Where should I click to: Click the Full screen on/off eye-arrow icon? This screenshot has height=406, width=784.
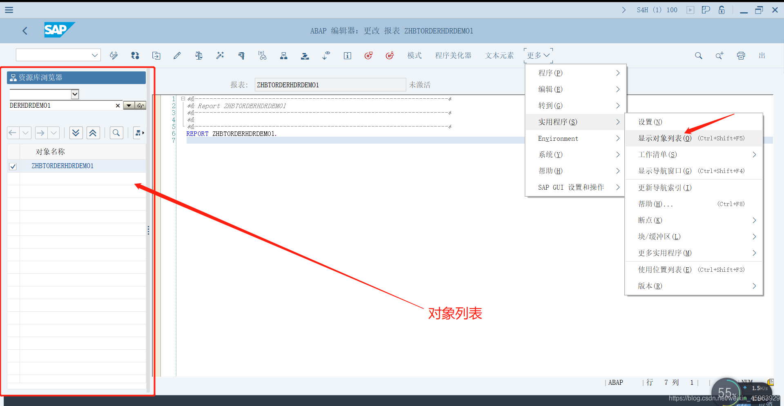click(326, 55)
